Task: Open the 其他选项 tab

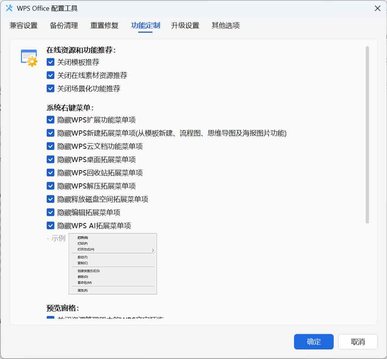Action: point(226,25)
